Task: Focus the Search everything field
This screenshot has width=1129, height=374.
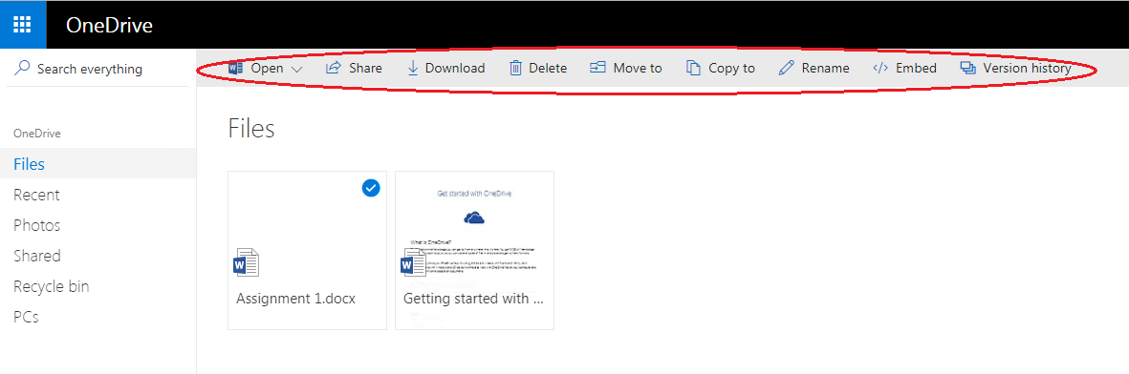Action: pos(98,69)
